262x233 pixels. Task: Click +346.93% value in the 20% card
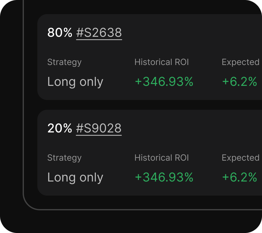(x=164, y=178)
